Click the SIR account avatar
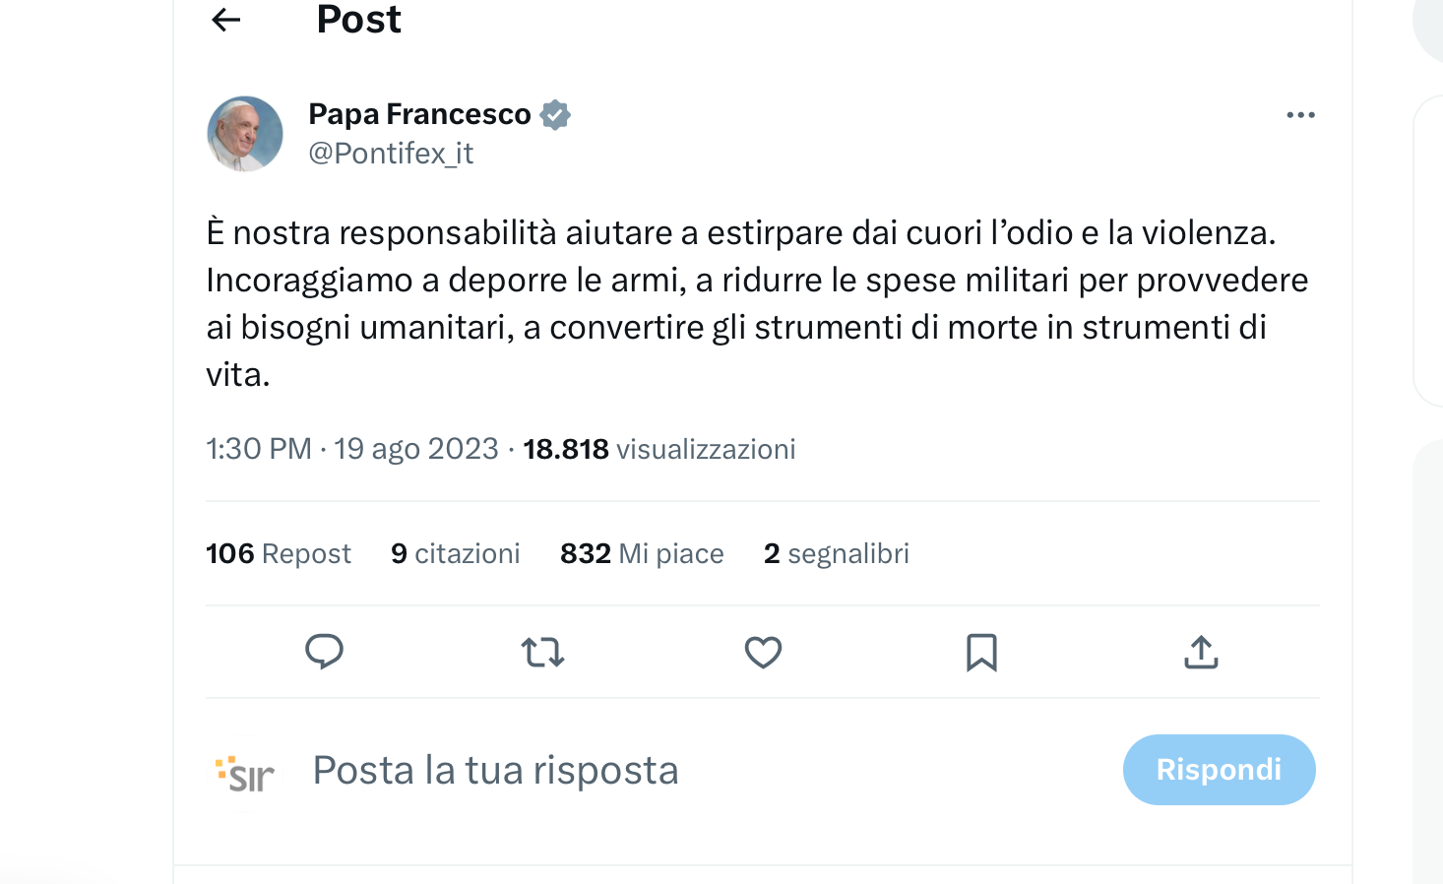This screenshot has width=1443, height=884. click(x=245, y=771)
